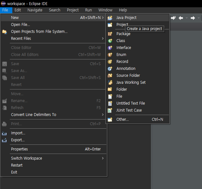Click the File icon in New submenu
202x189 pixels.
(110, 96)
